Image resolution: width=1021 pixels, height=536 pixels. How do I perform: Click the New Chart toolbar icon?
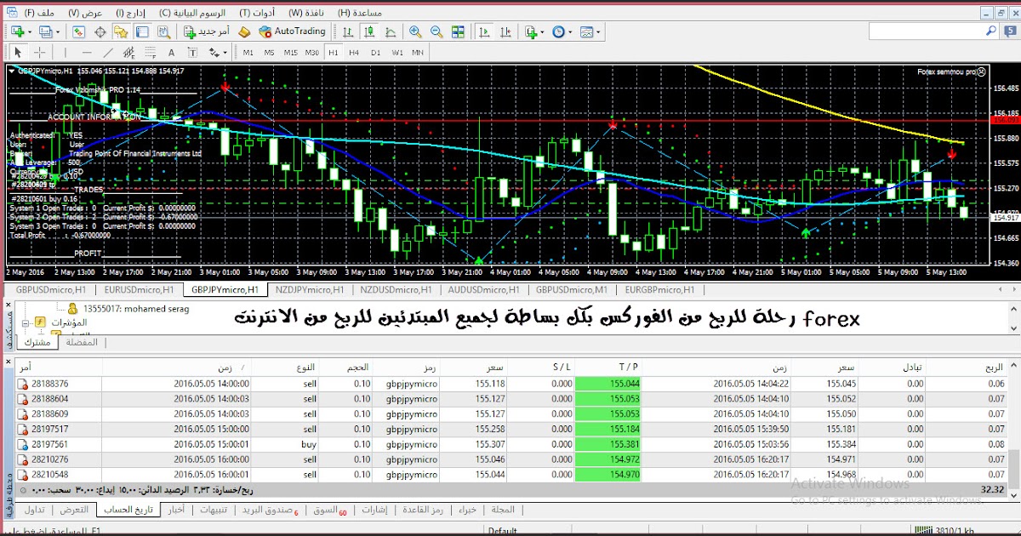20,31
